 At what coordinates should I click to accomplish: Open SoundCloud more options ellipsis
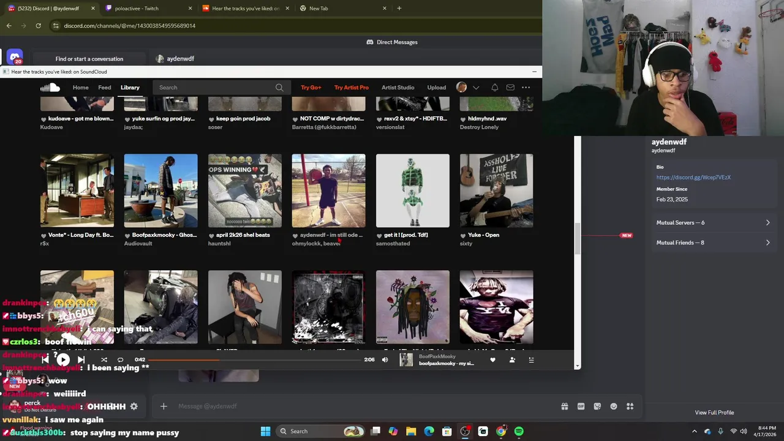526,88
